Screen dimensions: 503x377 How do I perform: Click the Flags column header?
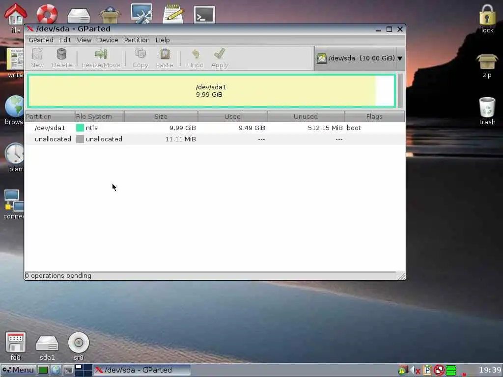point(374,116)
